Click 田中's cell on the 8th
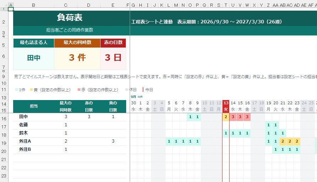The image size is (317, 182). (x=190, y=117)
